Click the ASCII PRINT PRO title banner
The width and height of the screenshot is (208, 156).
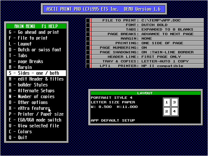pyautogui.click(x=104, y=9)
